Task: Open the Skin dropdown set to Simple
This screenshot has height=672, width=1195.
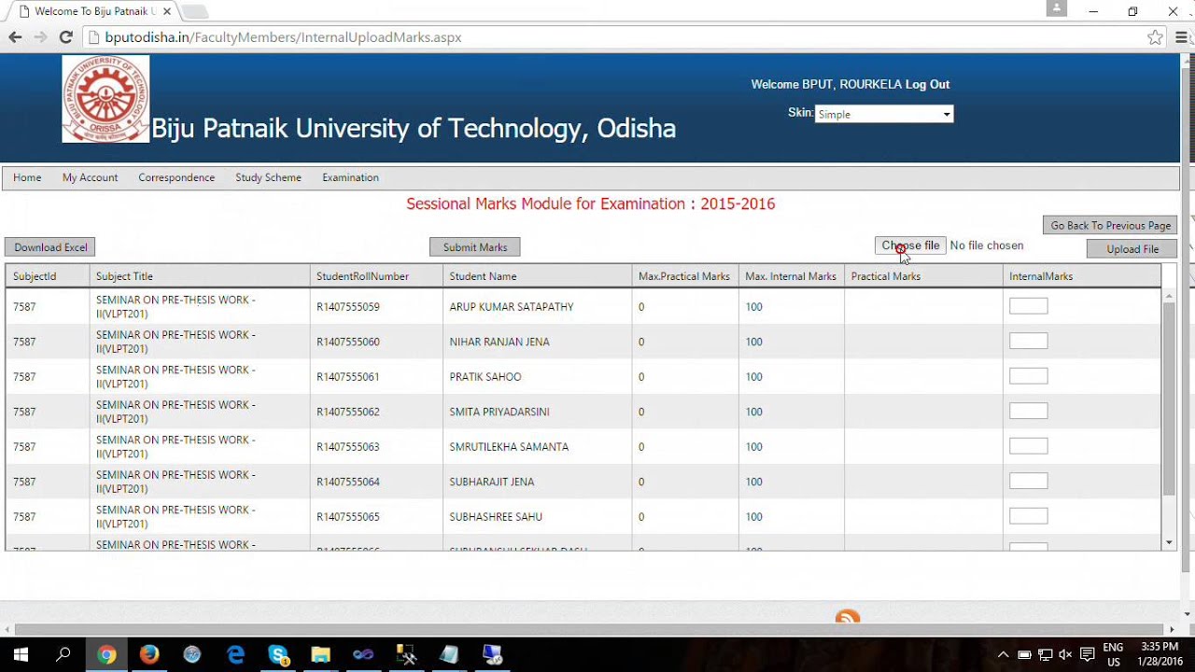Action: point(884,114)
